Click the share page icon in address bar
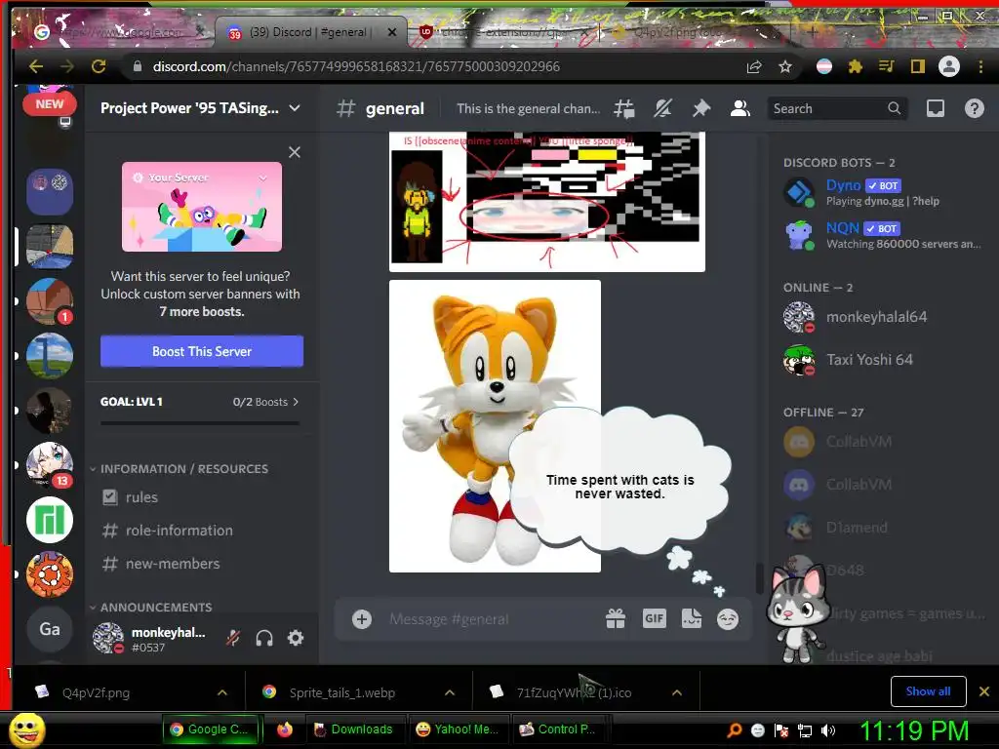The width and height of the screenshot is (999, 749). point(754,66)
